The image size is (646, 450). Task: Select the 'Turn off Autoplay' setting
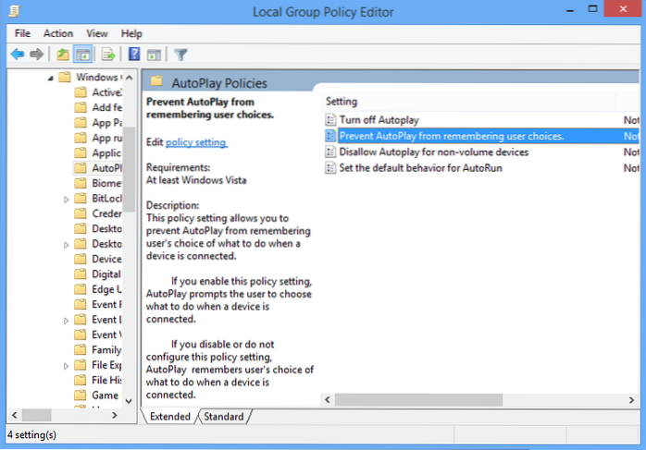point(379,120)
